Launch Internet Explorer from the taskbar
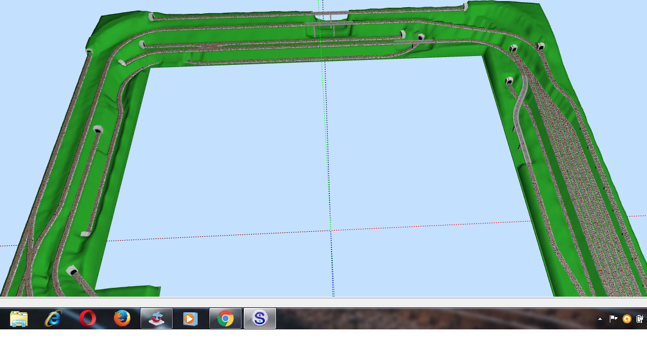 coord(53,318)
